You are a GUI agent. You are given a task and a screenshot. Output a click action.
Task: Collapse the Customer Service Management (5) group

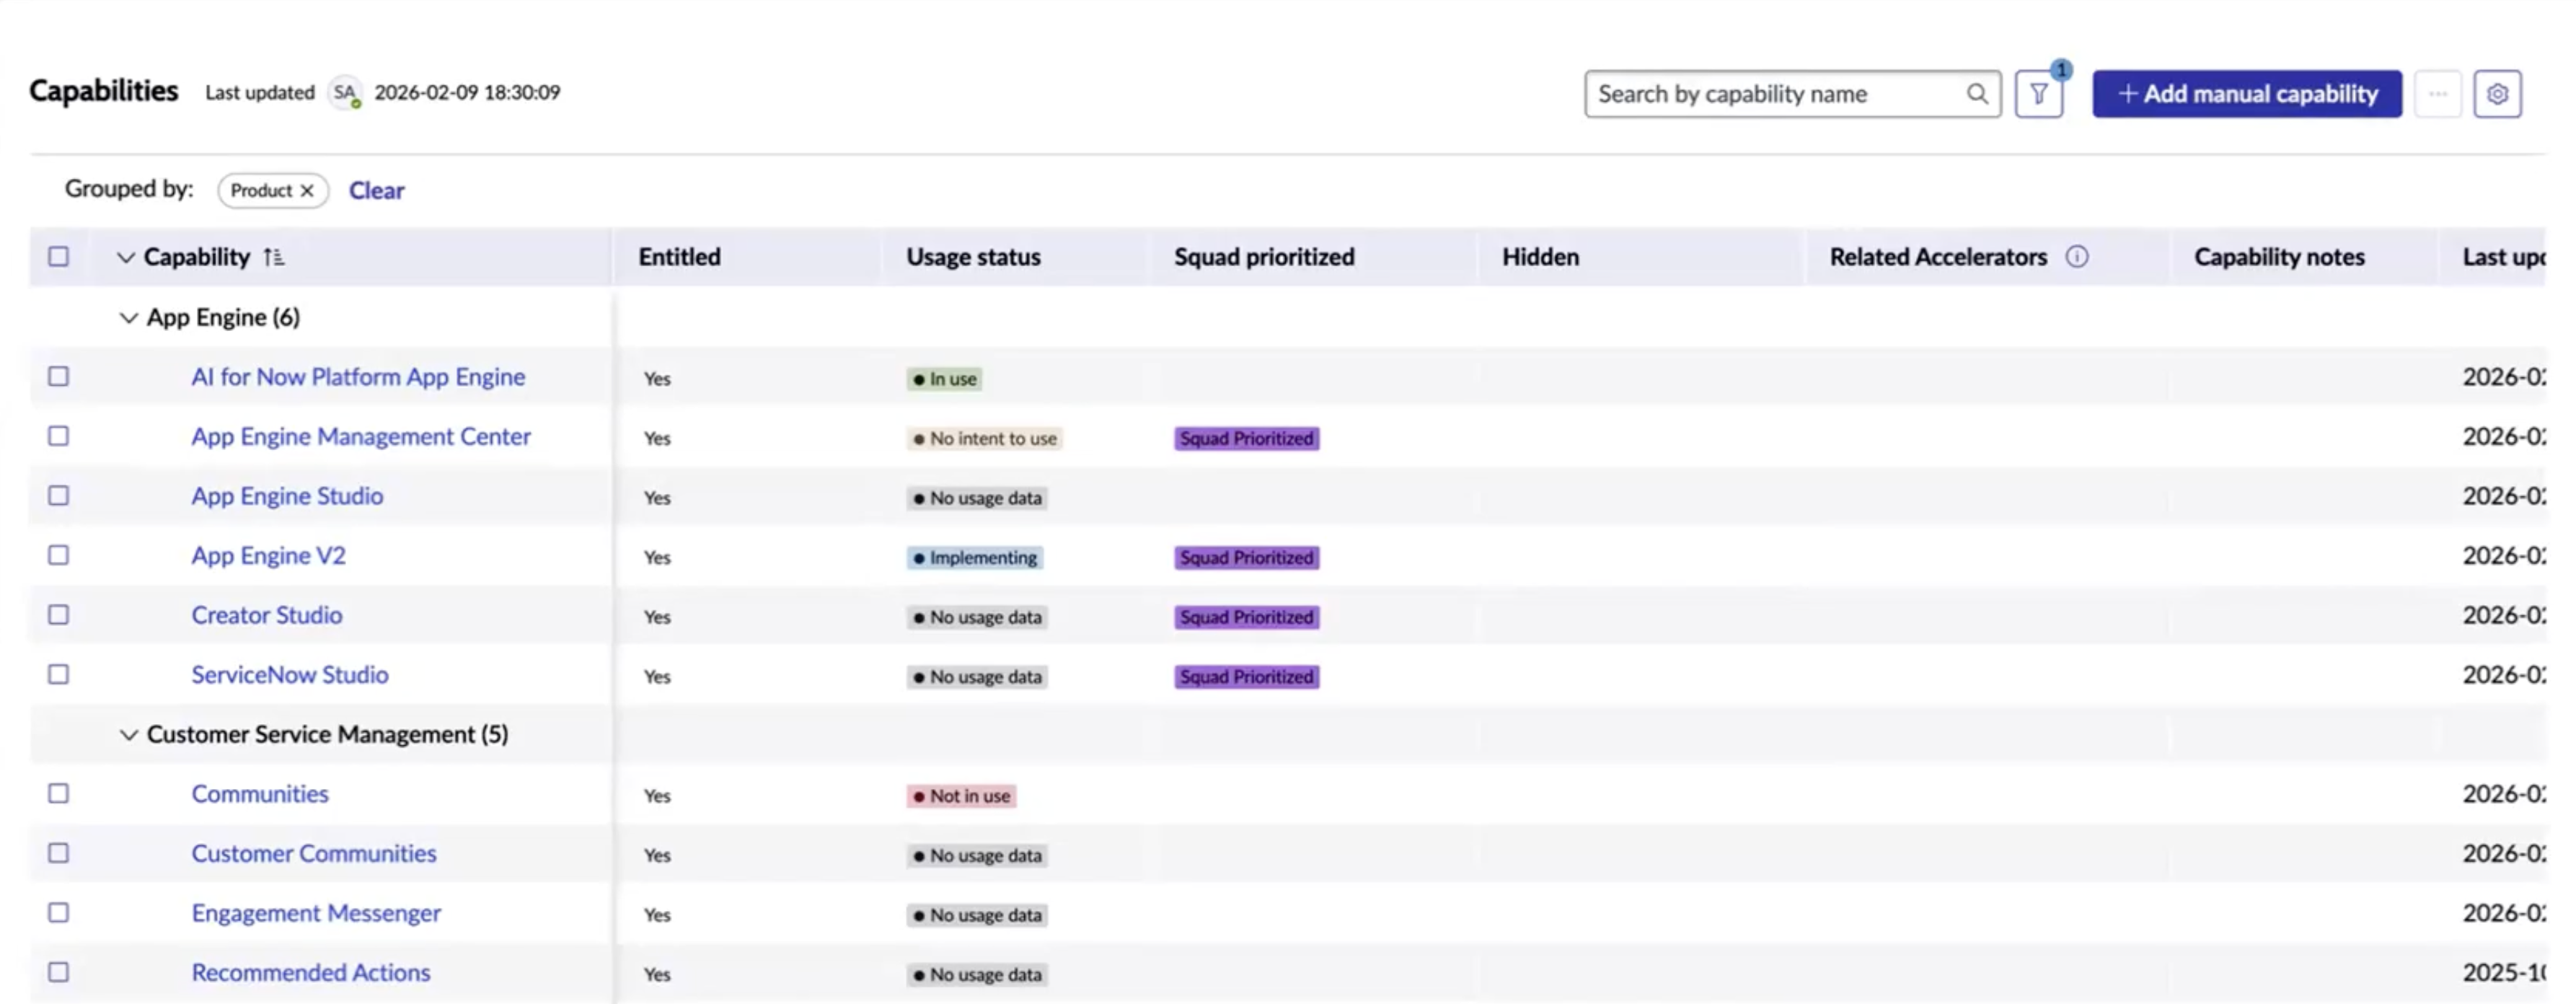tap(128, 735)
